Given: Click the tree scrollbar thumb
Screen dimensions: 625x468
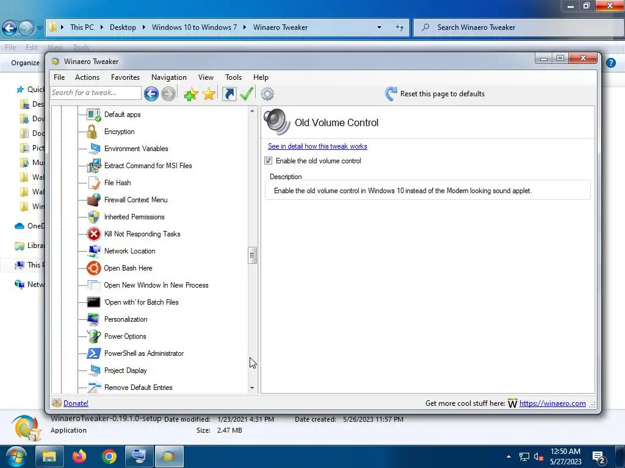Looking at the screenshot, I should tap(252, 255).
